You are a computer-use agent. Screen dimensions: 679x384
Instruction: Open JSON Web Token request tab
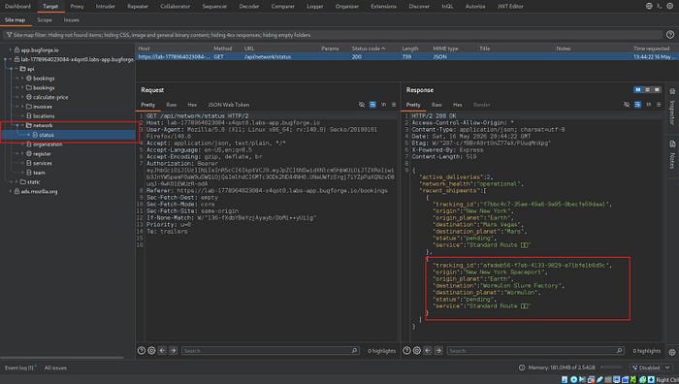pos(229,105)
